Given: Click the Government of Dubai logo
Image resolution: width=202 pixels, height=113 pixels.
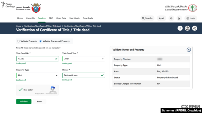Looking at the screenshot, I should (x=29, y=8).
